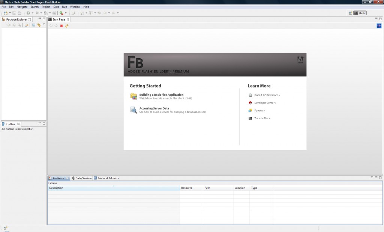This screenshot has height=232, width=384.
Task: Click the Run button in main toolbar
Action: 28,13
